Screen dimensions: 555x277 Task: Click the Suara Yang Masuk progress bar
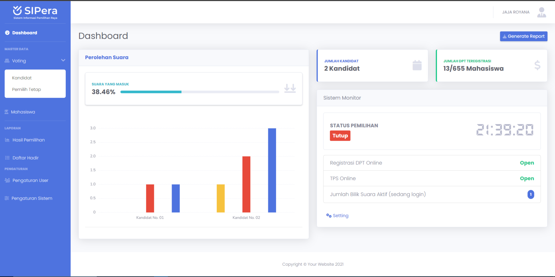tap(199, 92)
